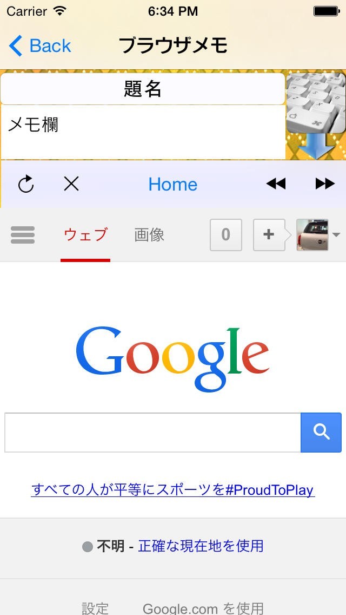Click the Google+ share plus button

tap(269, 235)
